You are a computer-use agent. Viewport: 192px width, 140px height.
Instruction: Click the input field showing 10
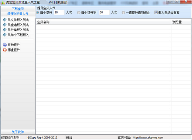[59, 13]
